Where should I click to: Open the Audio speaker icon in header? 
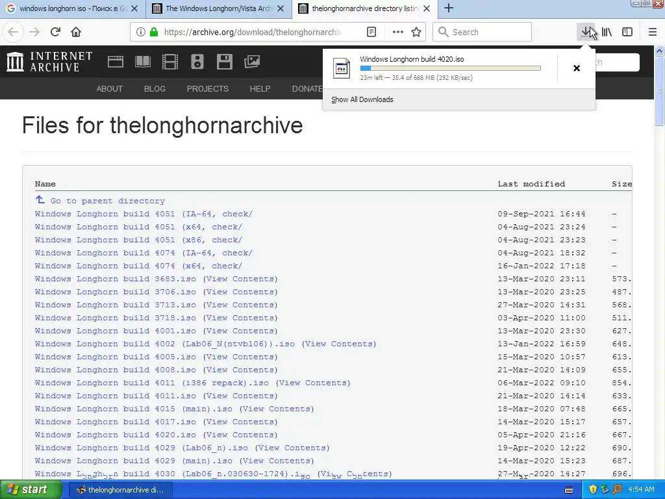pos(197,62)
